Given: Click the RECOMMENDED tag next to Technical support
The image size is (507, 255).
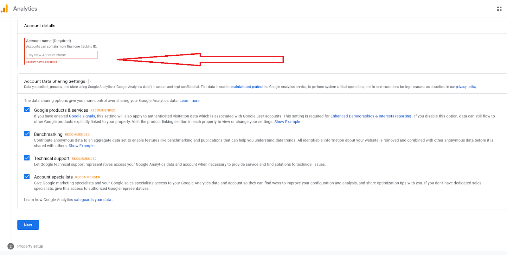Looking at the screenshot, I should pos(84,159).
